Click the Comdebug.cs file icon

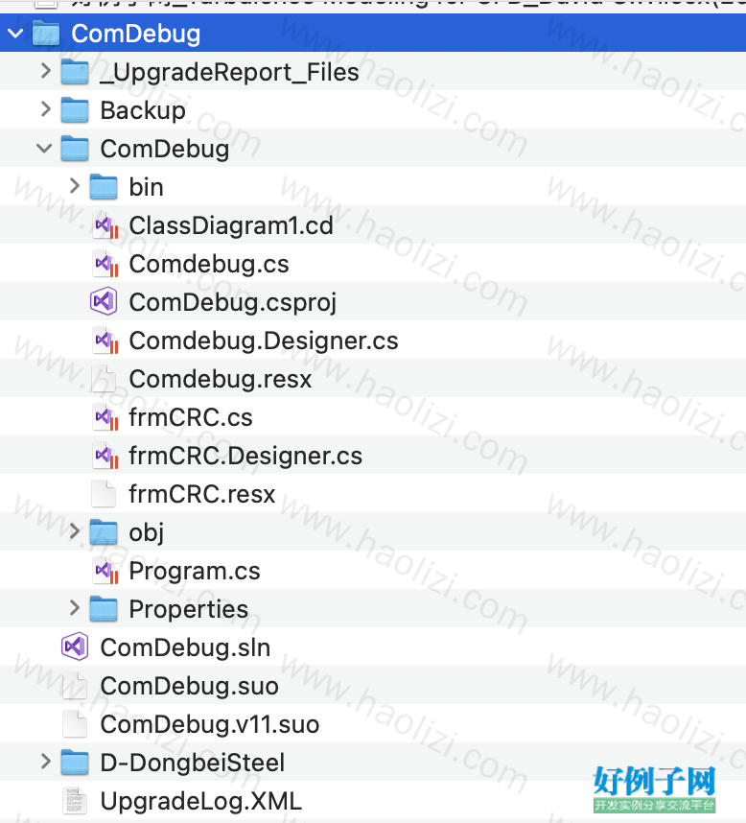pyautogui.click(x=105, y=265)
